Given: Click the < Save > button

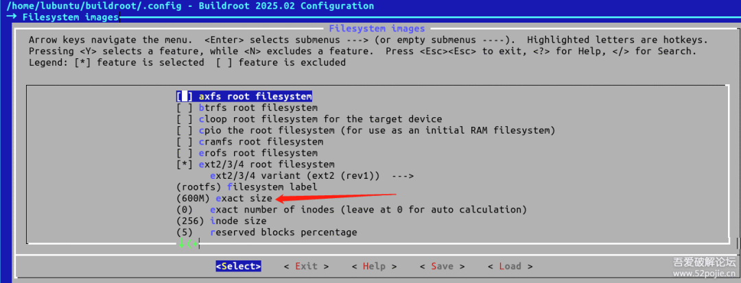Looking at the screenshot, I should 443,267.
